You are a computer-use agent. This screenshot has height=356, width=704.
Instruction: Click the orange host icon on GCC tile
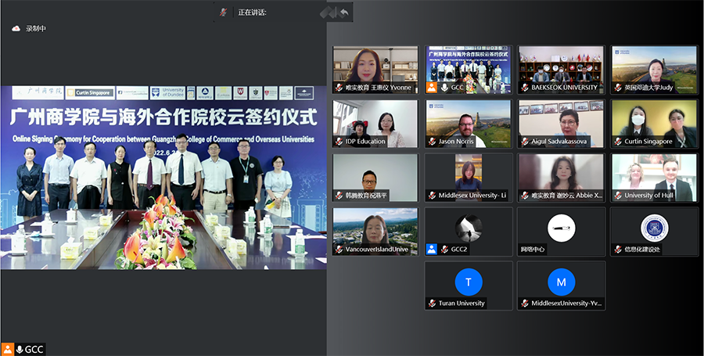432,88
